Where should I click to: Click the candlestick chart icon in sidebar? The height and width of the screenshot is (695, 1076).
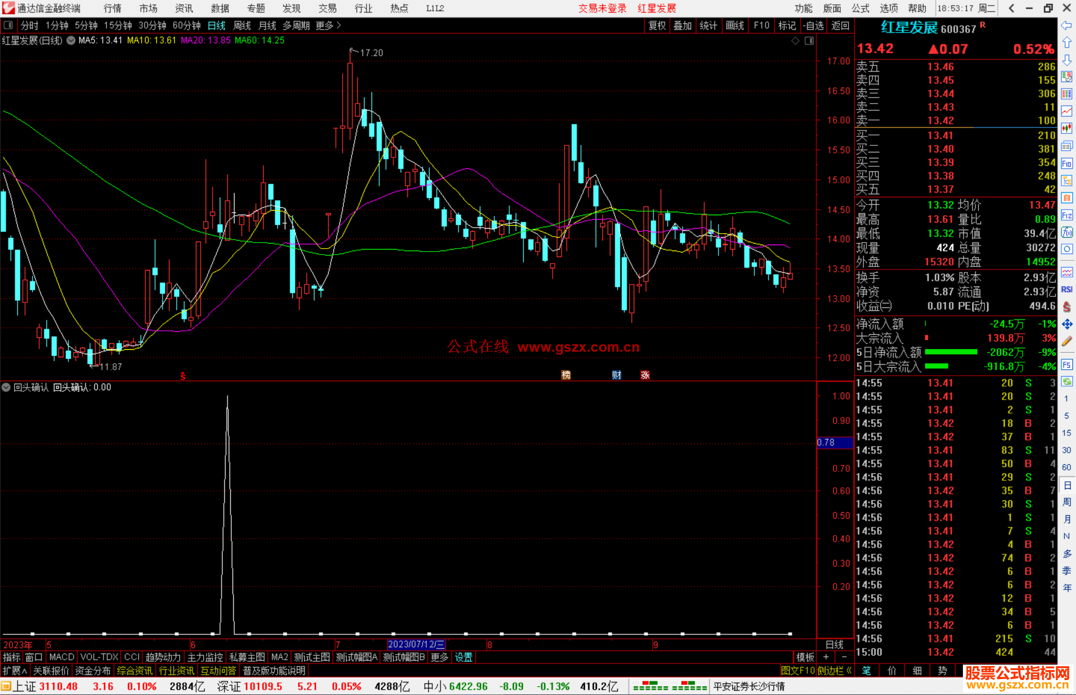click(1067, 129)
